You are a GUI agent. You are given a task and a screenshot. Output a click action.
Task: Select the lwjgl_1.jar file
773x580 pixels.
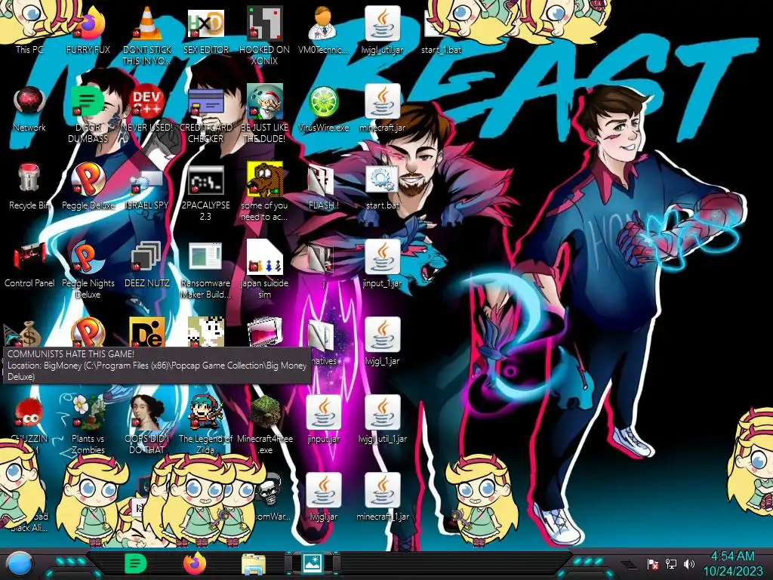[382, 343]
